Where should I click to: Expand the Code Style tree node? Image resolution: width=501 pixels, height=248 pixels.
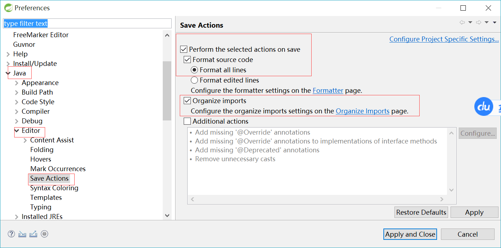point(17,102)
